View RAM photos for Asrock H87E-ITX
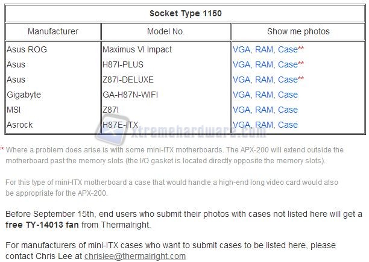The width and height of the screenshot is (369, 262). tap(264, 125)
